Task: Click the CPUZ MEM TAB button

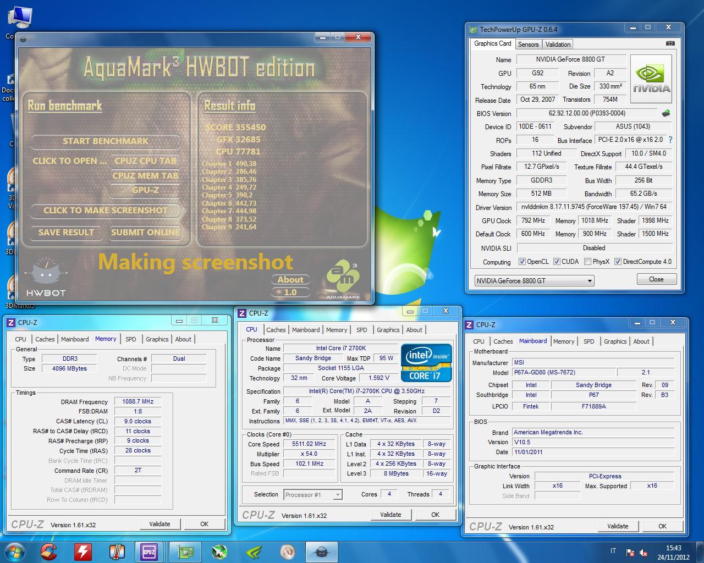Action: pyautogui.click(x=145, y=176)
